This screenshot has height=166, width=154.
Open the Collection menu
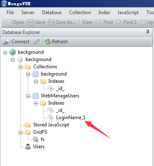coord(80,13)
